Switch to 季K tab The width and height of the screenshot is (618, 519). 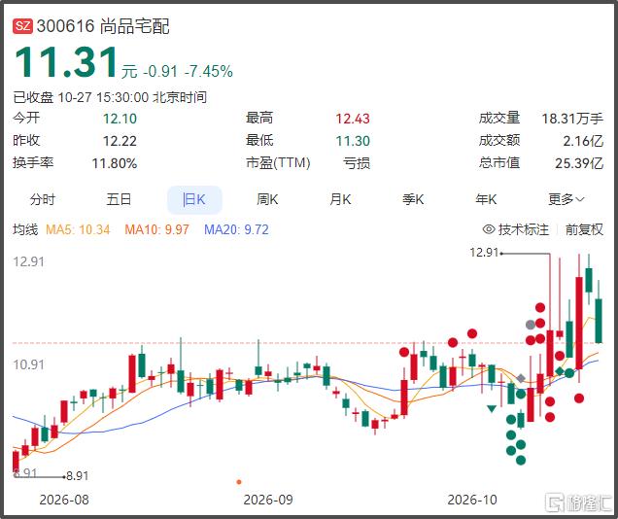413,199
